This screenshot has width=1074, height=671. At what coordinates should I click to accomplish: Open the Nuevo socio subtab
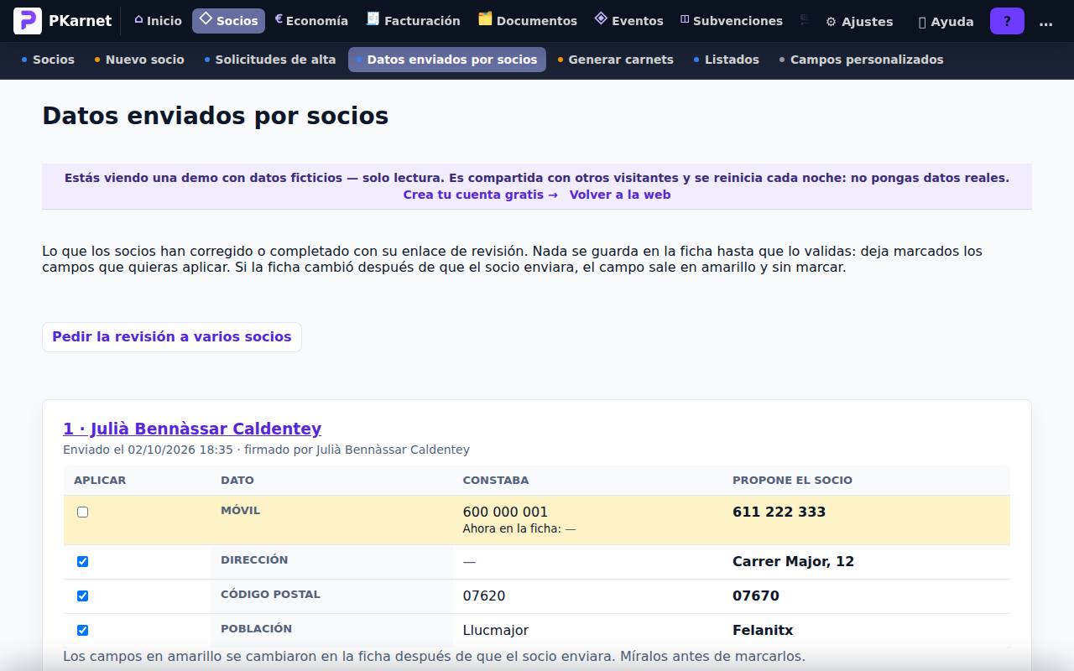click(x=139, y=60)
